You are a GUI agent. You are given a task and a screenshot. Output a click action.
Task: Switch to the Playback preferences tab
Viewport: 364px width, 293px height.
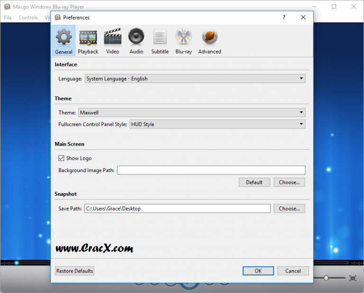pos(88,41)
